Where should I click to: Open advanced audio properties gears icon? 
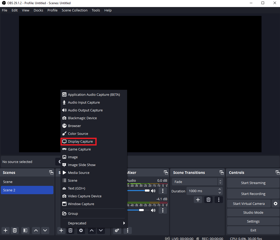point(117,230)
